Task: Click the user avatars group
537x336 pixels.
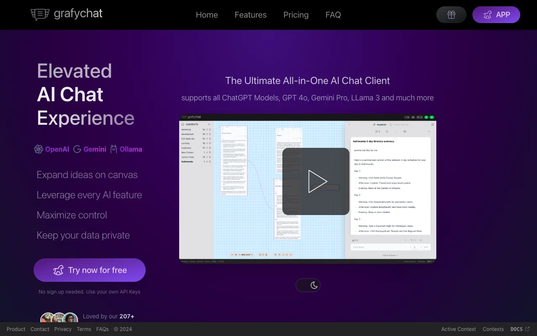Action: coord(59,318)
